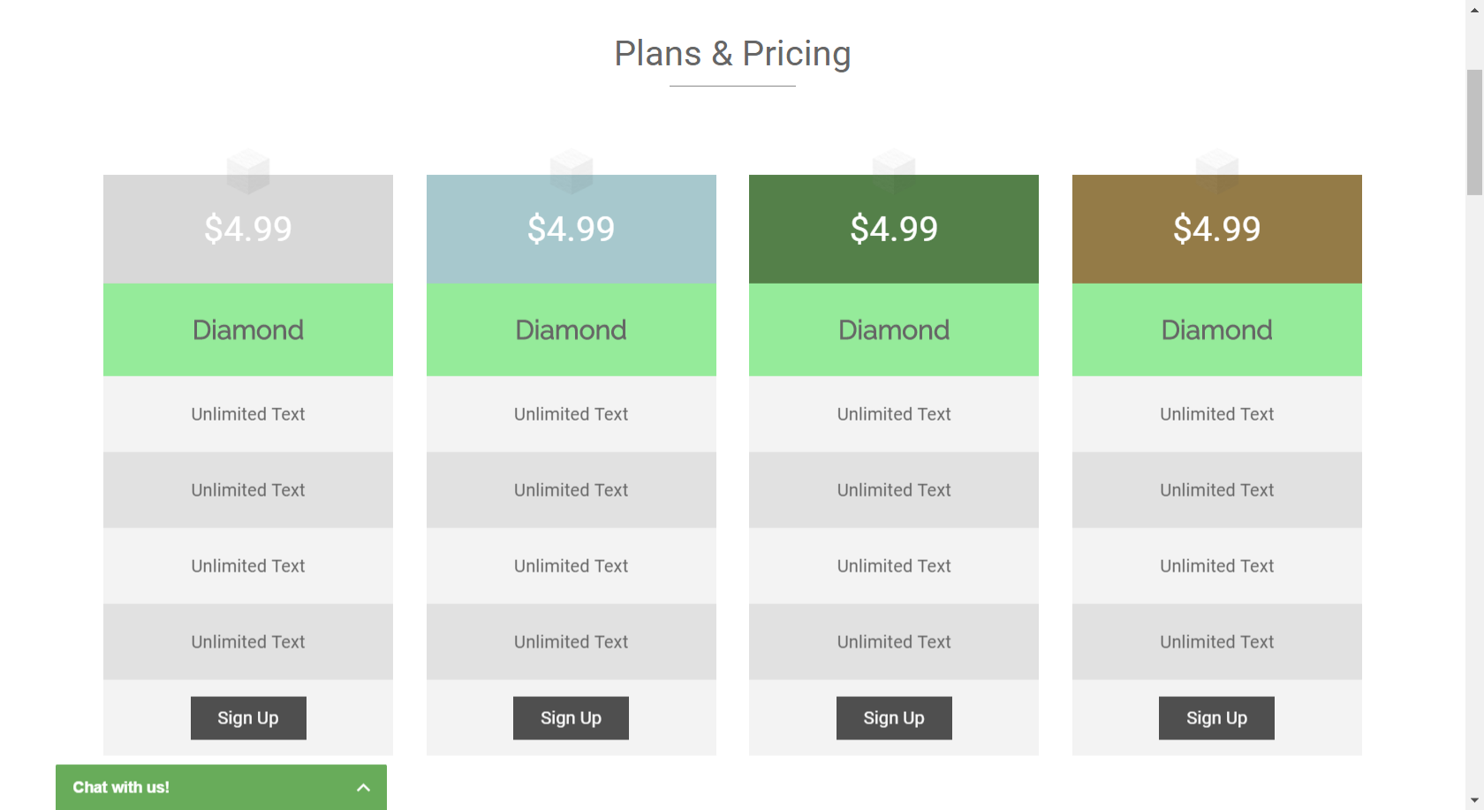Screen dimensions: 1484x810
Task: Sign Up for the green-header Diamond plan
Action: point(894,718)
